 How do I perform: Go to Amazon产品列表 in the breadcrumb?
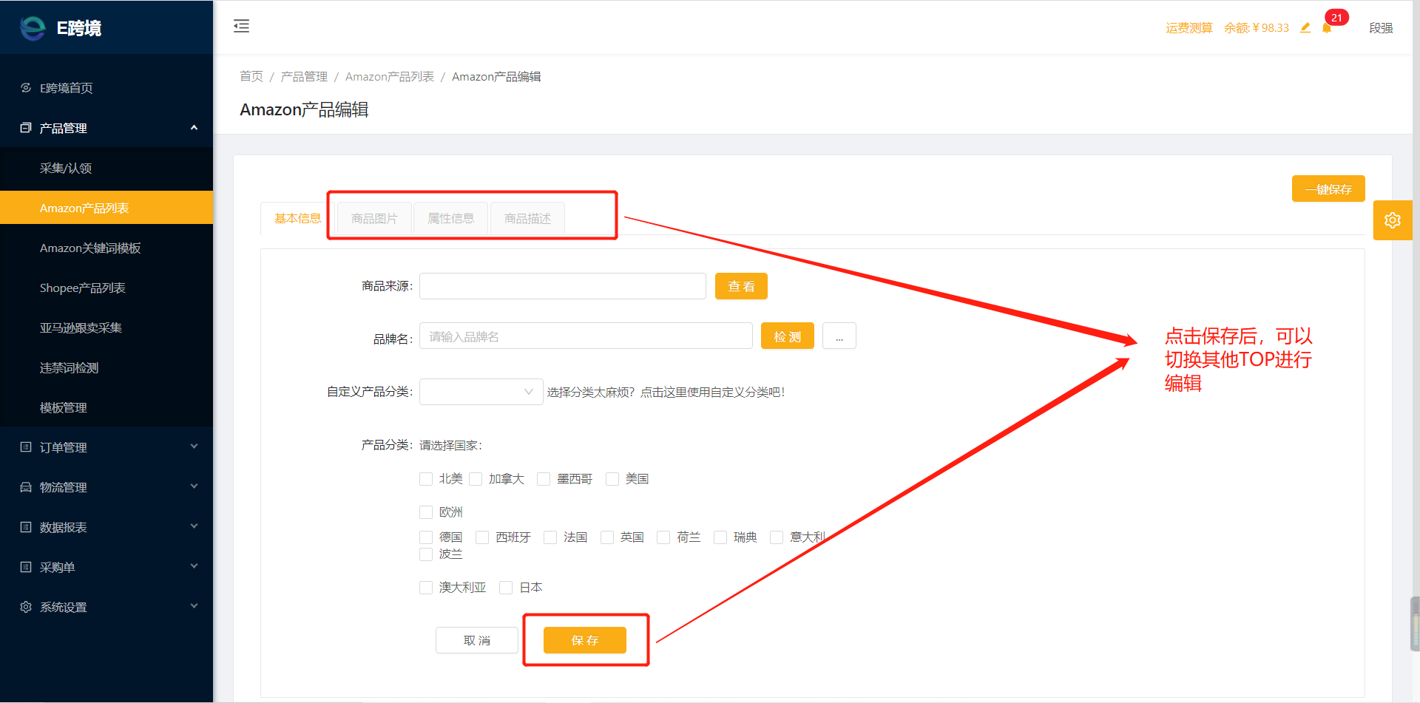[390, 77]
